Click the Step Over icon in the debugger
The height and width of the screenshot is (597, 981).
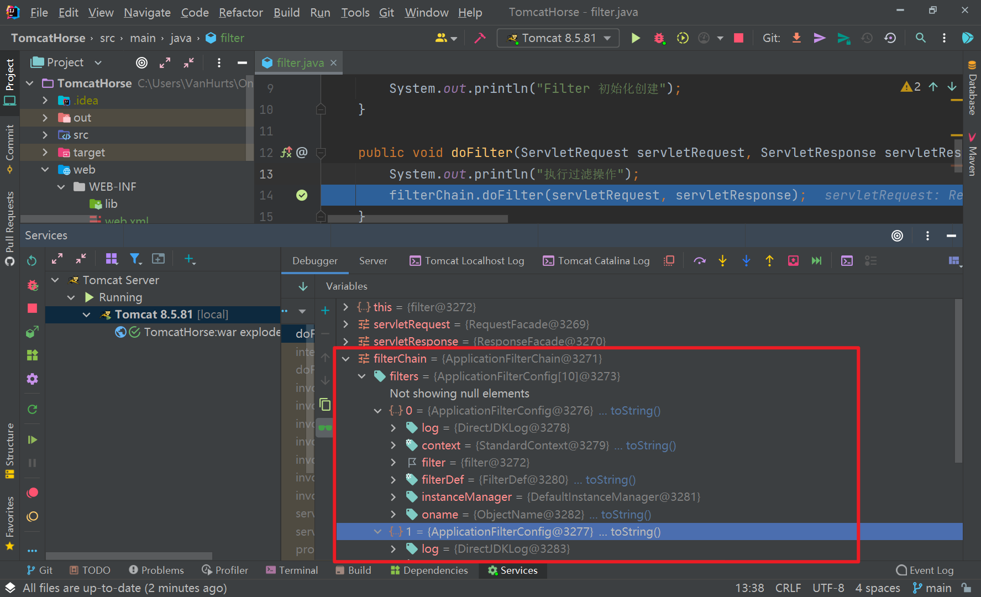point(699,260)
